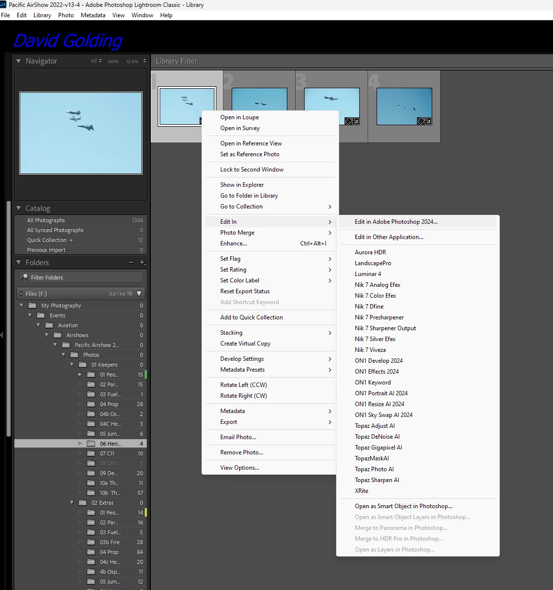
Task: Select Previous Import in Catalog
Action: pyautogui.click(x=80, y=250)
